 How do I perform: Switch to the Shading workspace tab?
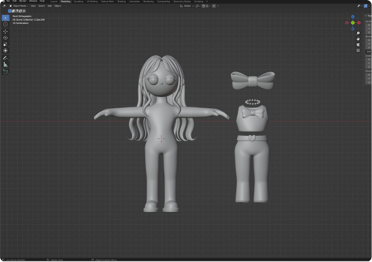[121, 2]
